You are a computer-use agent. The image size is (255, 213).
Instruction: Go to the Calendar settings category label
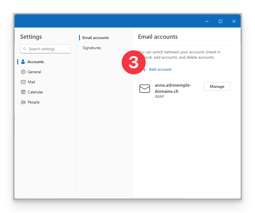tap(35, 92)
